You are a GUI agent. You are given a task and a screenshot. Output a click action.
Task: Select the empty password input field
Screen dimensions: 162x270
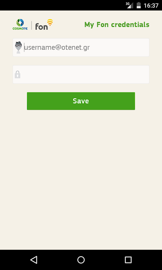pyautogui.click(x=81, y=74)
